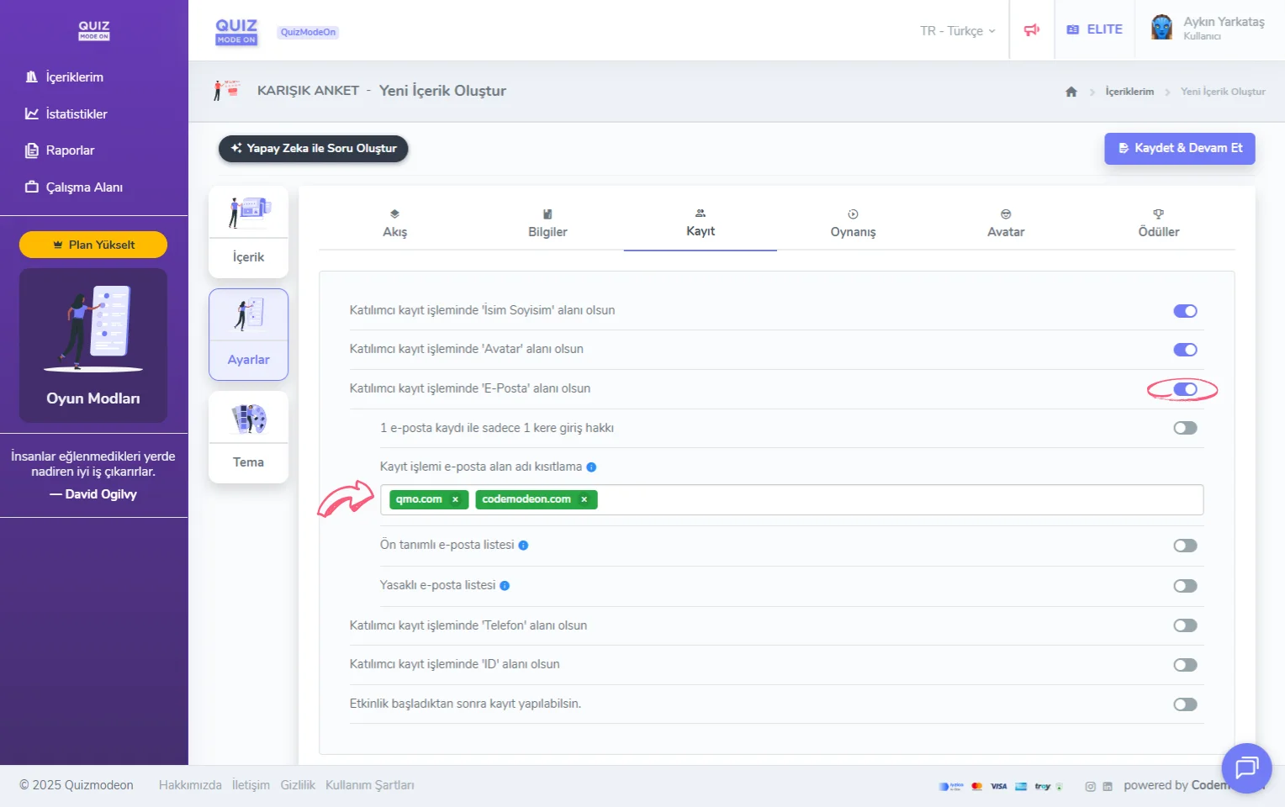
Task: Click the home breadcrumb icon
Action: [1071, 92]
